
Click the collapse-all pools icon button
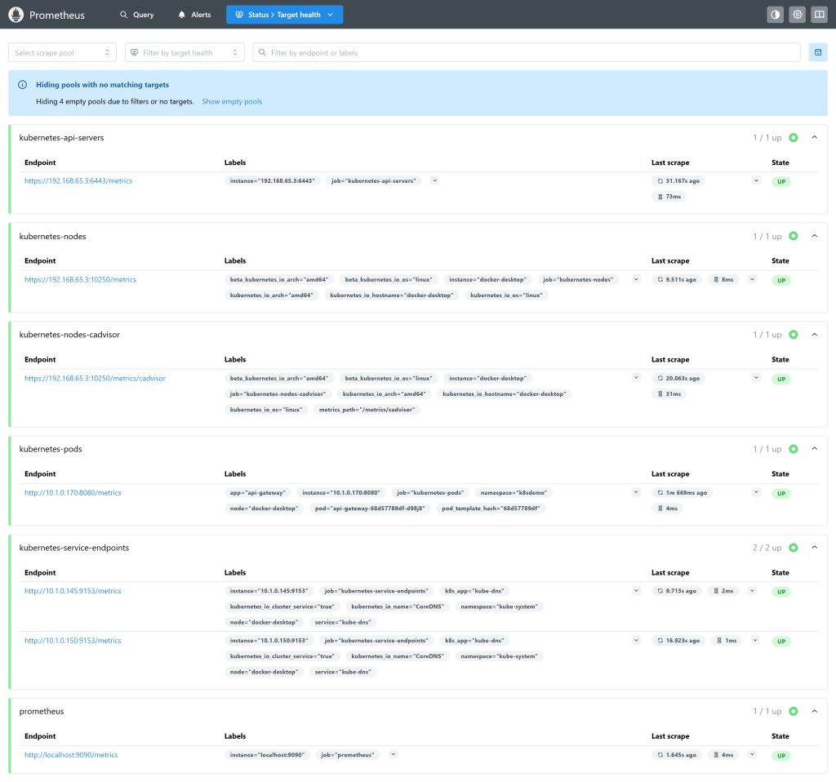pyautogui.click(x=818, y=52)
